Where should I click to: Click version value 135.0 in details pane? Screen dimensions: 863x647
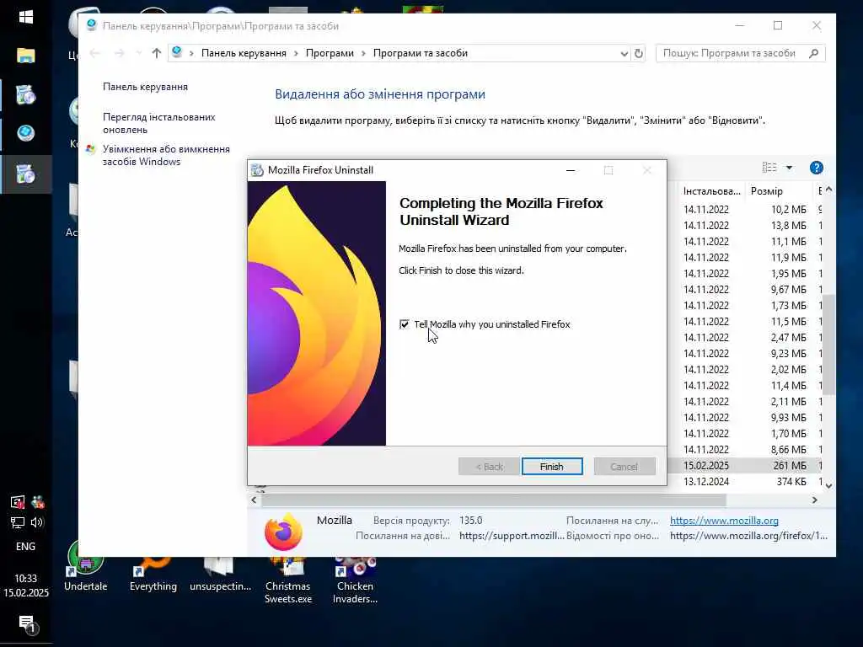[470, 521]
